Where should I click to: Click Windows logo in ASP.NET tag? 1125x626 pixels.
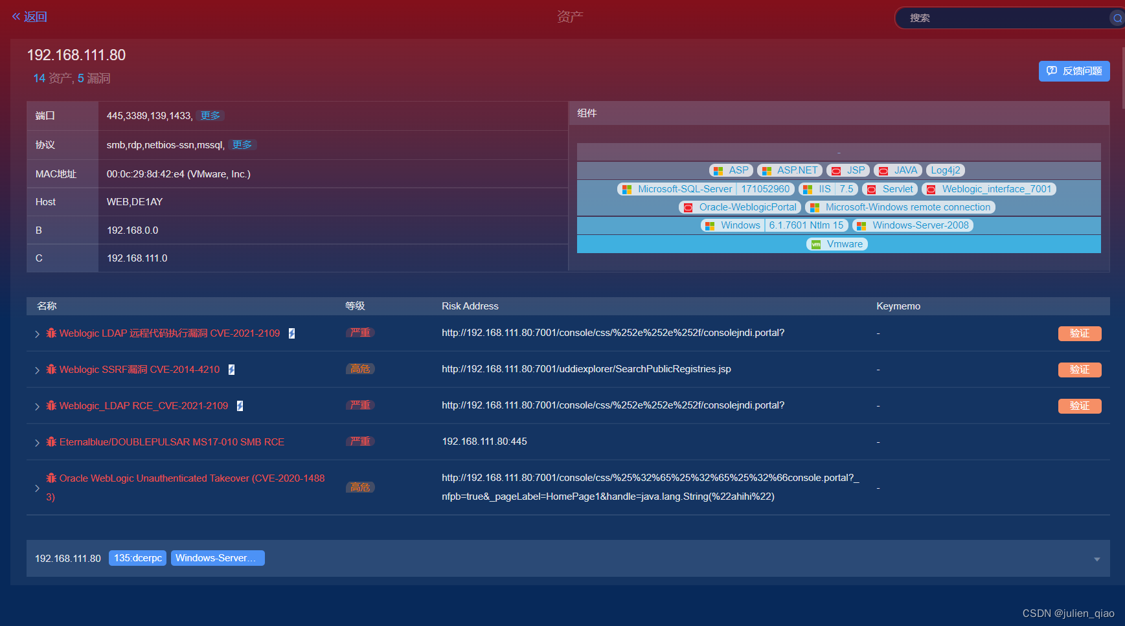click(x=767, y=171)
